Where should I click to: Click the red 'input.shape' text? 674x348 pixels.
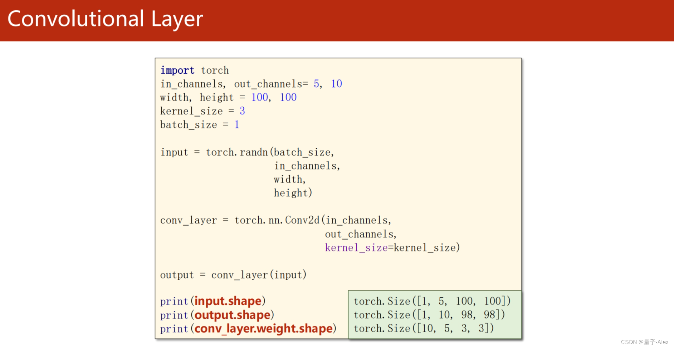pyautogui.click(x=228, y=301)
